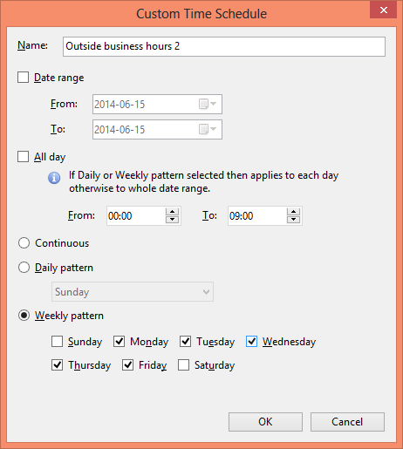
Task: Click the Name text field
Action: pos(224,46)
